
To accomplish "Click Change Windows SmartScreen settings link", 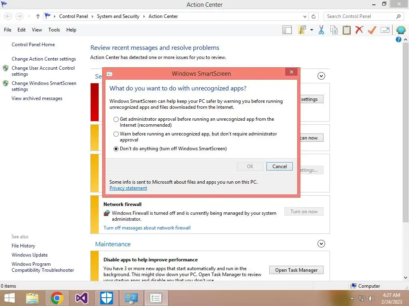I will point(44,86).
